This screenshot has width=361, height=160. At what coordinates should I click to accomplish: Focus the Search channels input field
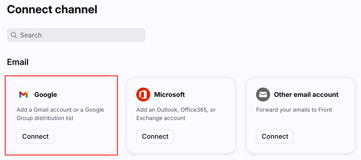click(x=76, y=35)
